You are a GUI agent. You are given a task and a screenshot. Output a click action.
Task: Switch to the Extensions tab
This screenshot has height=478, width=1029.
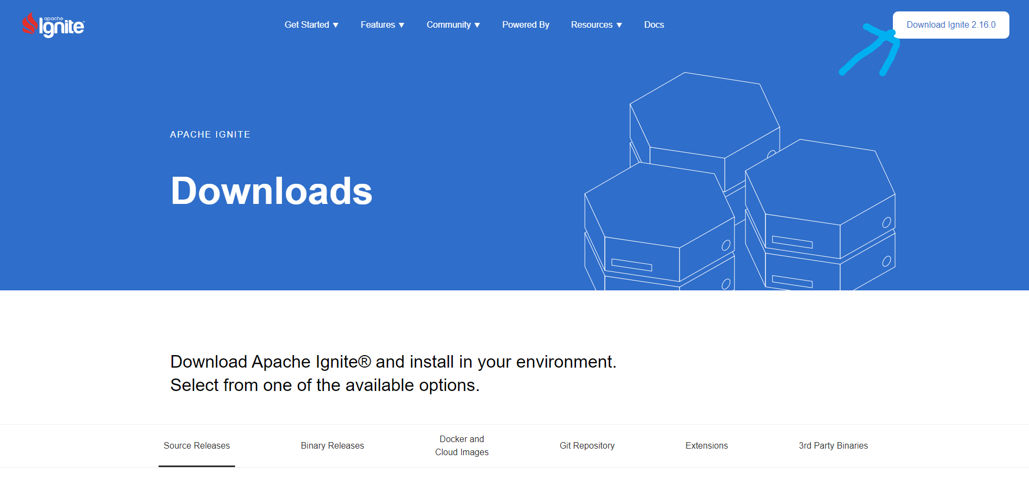pyautogui.click(x=706, y=446)
